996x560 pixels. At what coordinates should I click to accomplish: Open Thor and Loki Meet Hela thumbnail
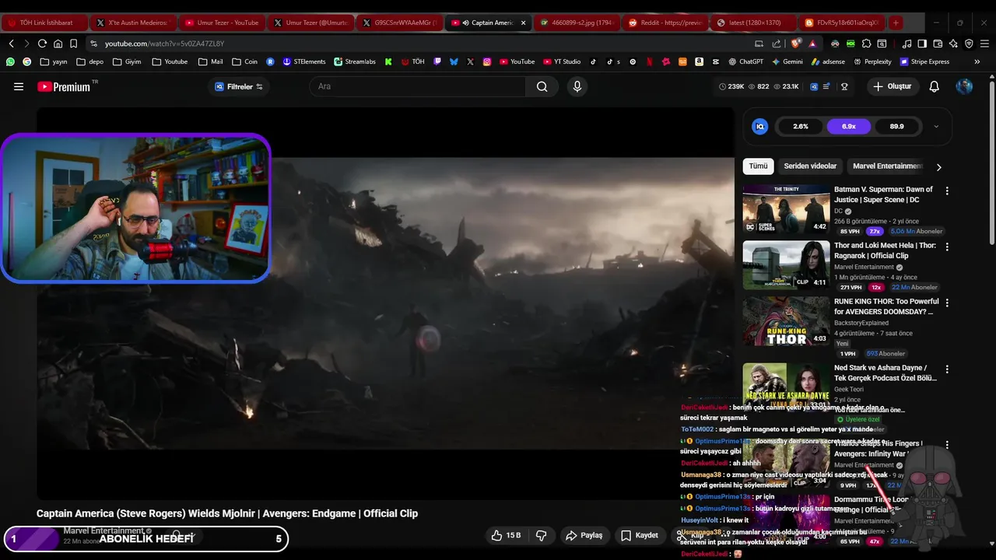coord(786,264)
